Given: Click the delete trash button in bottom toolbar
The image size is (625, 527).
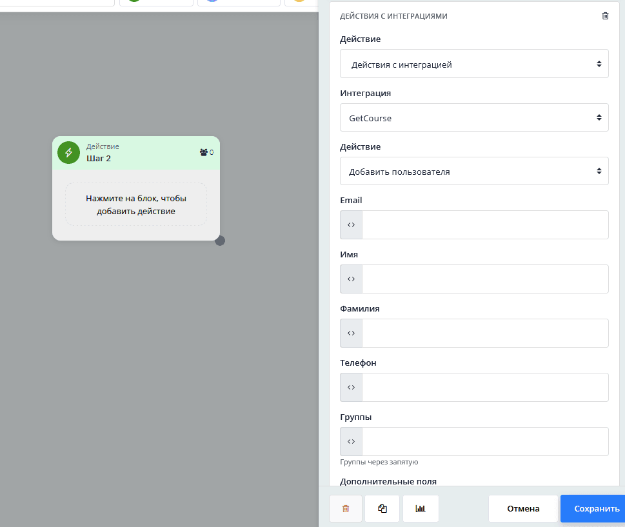Looking at the screenshot, I should coord(346,508).
